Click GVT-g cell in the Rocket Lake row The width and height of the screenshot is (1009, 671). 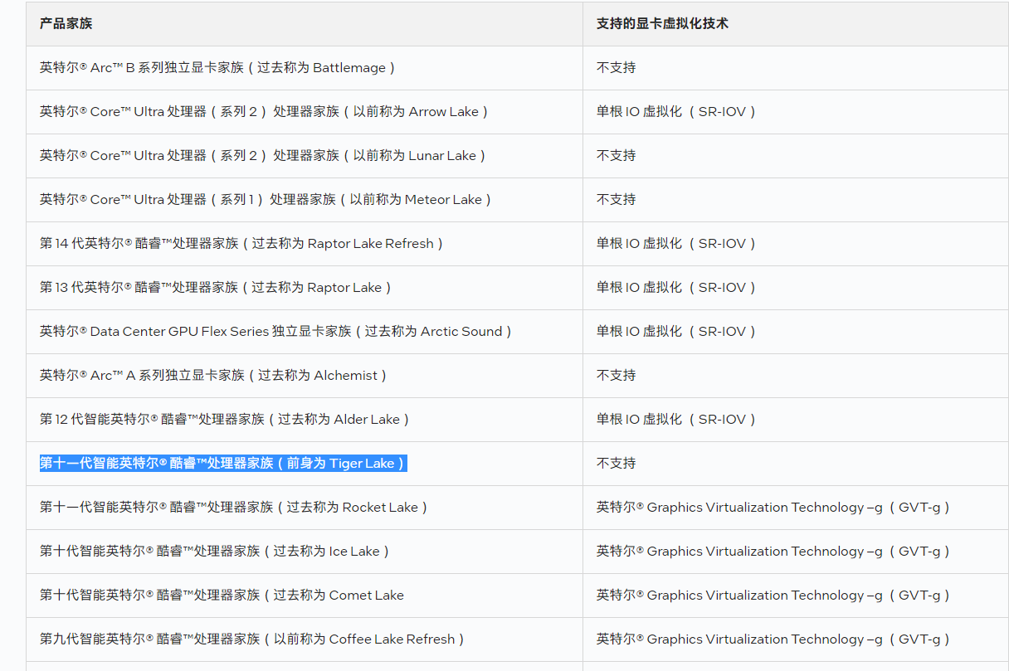773,508
